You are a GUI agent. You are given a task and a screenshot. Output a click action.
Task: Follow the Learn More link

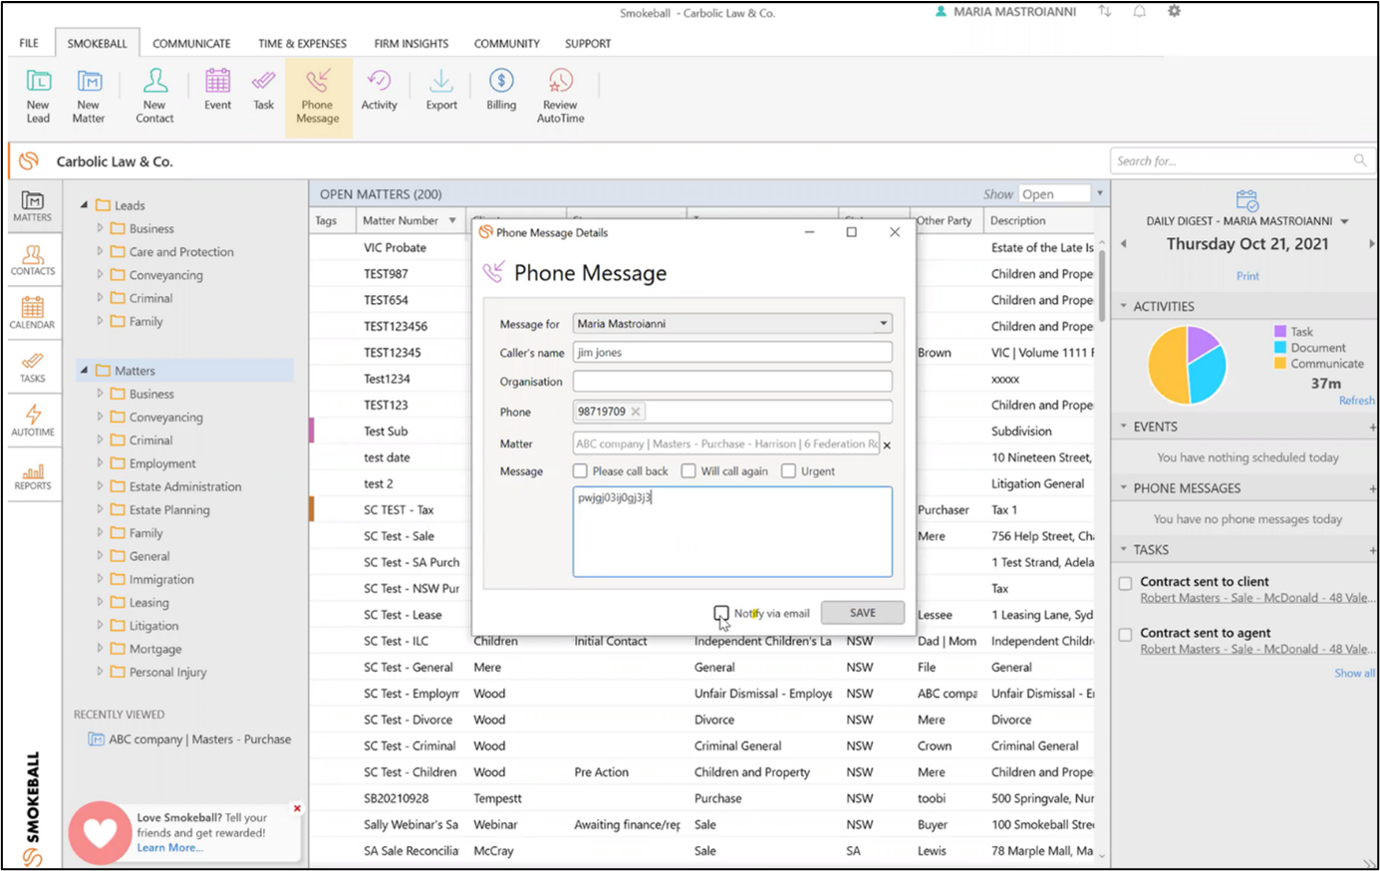click(169, 848)
